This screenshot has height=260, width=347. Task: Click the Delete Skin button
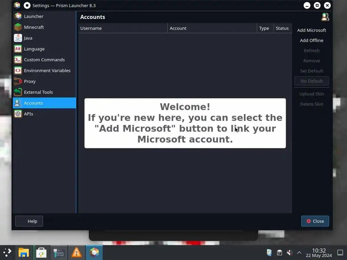(312, 104)
